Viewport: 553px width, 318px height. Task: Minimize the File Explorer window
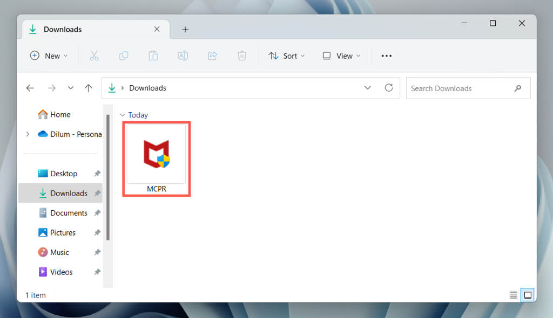click(x=464, y=23)
